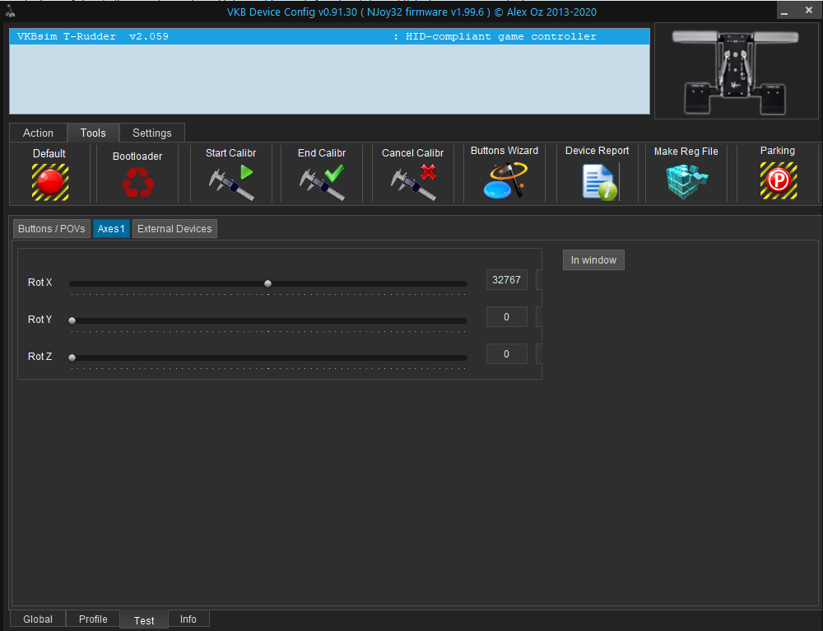Click the Rot Z slider handle
Screen dimensions: 823x631
pos(72,358)
